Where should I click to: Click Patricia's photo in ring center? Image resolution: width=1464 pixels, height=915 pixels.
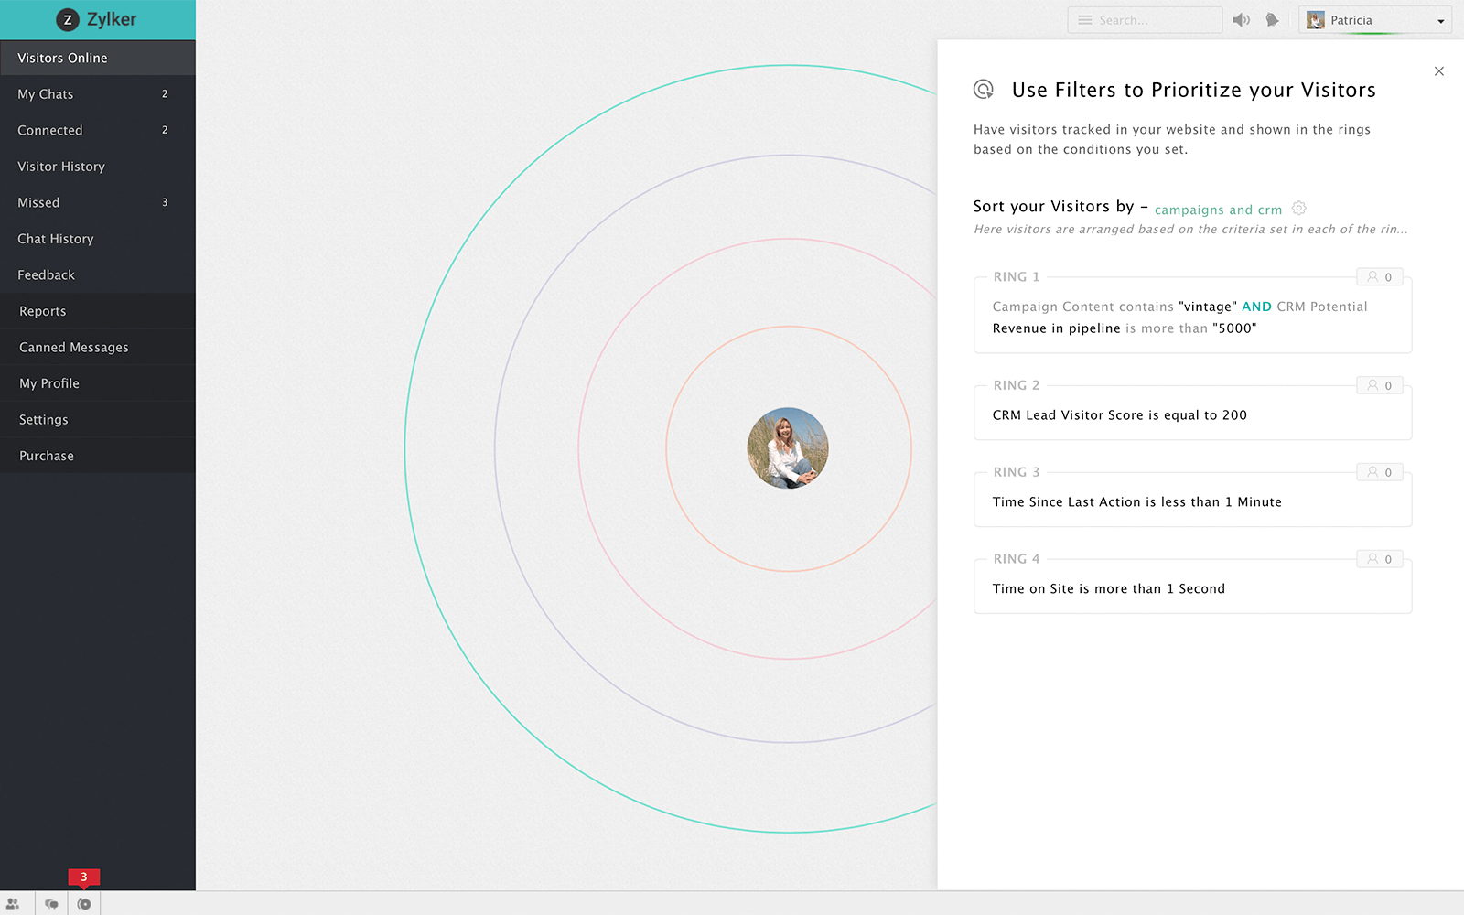788,448
